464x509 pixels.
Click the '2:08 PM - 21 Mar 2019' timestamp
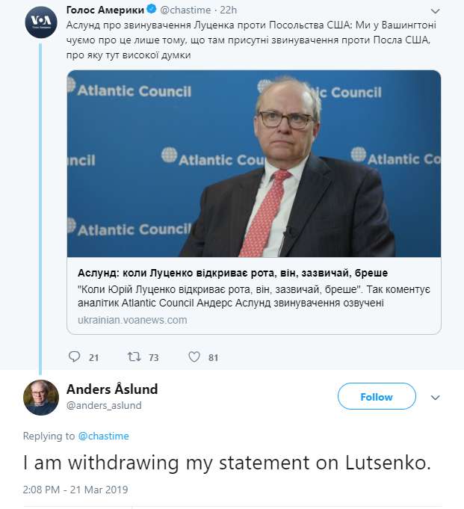click(75, 490)
